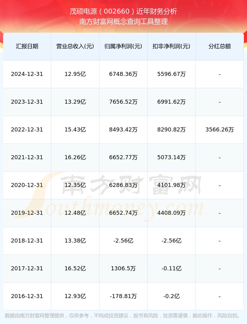
Task: Click the value 6991.62万
Action: tap(172, 102)
